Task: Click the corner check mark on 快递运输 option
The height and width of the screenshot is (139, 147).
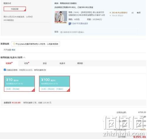Action: (x=25, y=10)
